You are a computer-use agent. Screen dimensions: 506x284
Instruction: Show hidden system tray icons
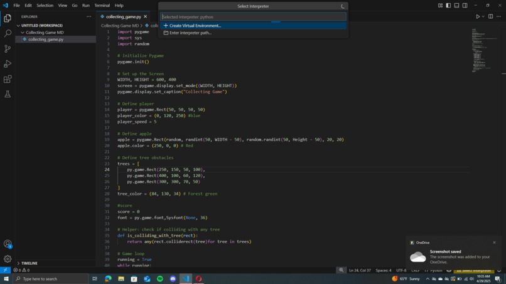428,279
